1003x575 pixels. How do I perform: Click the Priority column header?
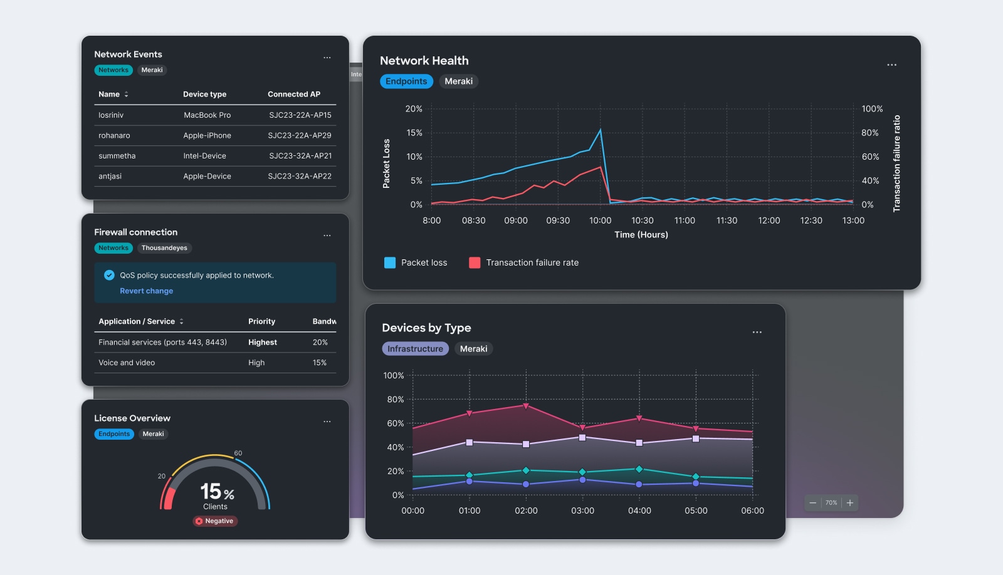click(x=261, y=321)
